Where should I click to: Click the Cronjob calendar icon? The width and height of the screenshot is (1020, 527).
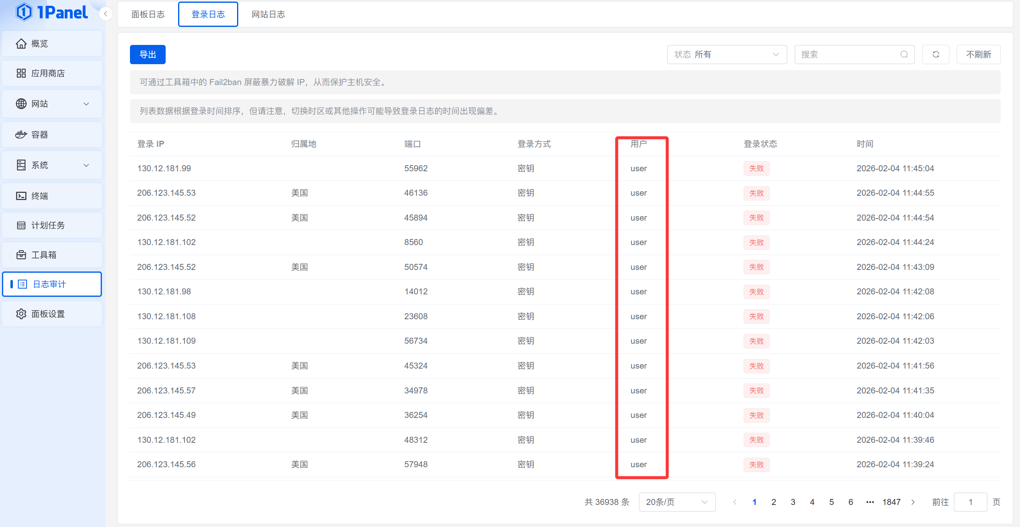pos(21,225)
